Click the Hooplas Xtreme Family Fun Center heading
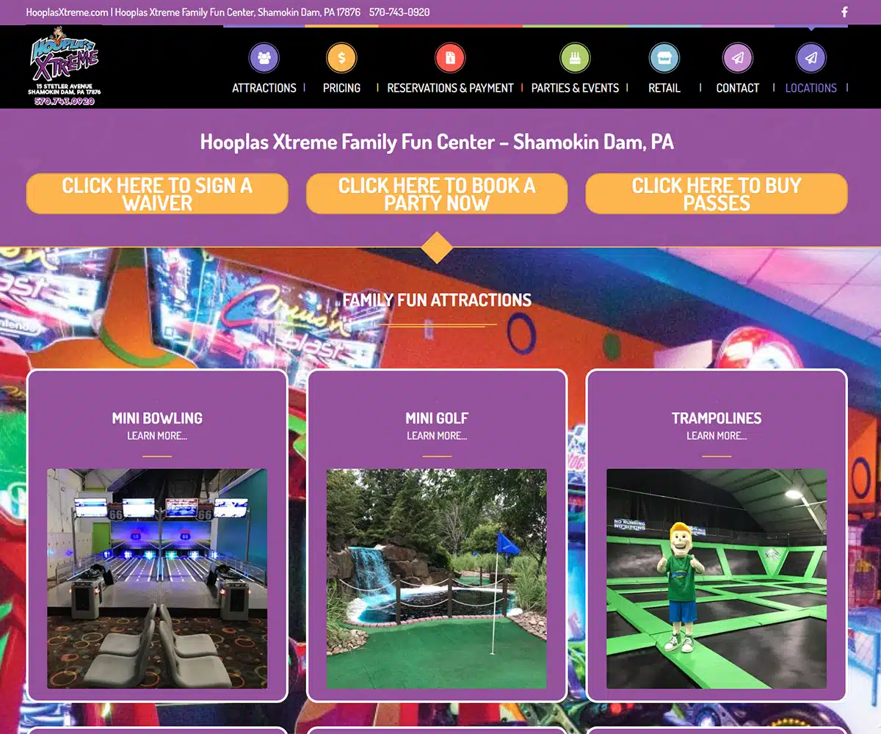 tap(437, 142)
